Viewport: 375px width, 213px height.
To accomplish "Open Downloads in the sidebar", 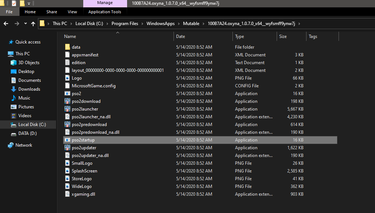I will coord(29,89).
